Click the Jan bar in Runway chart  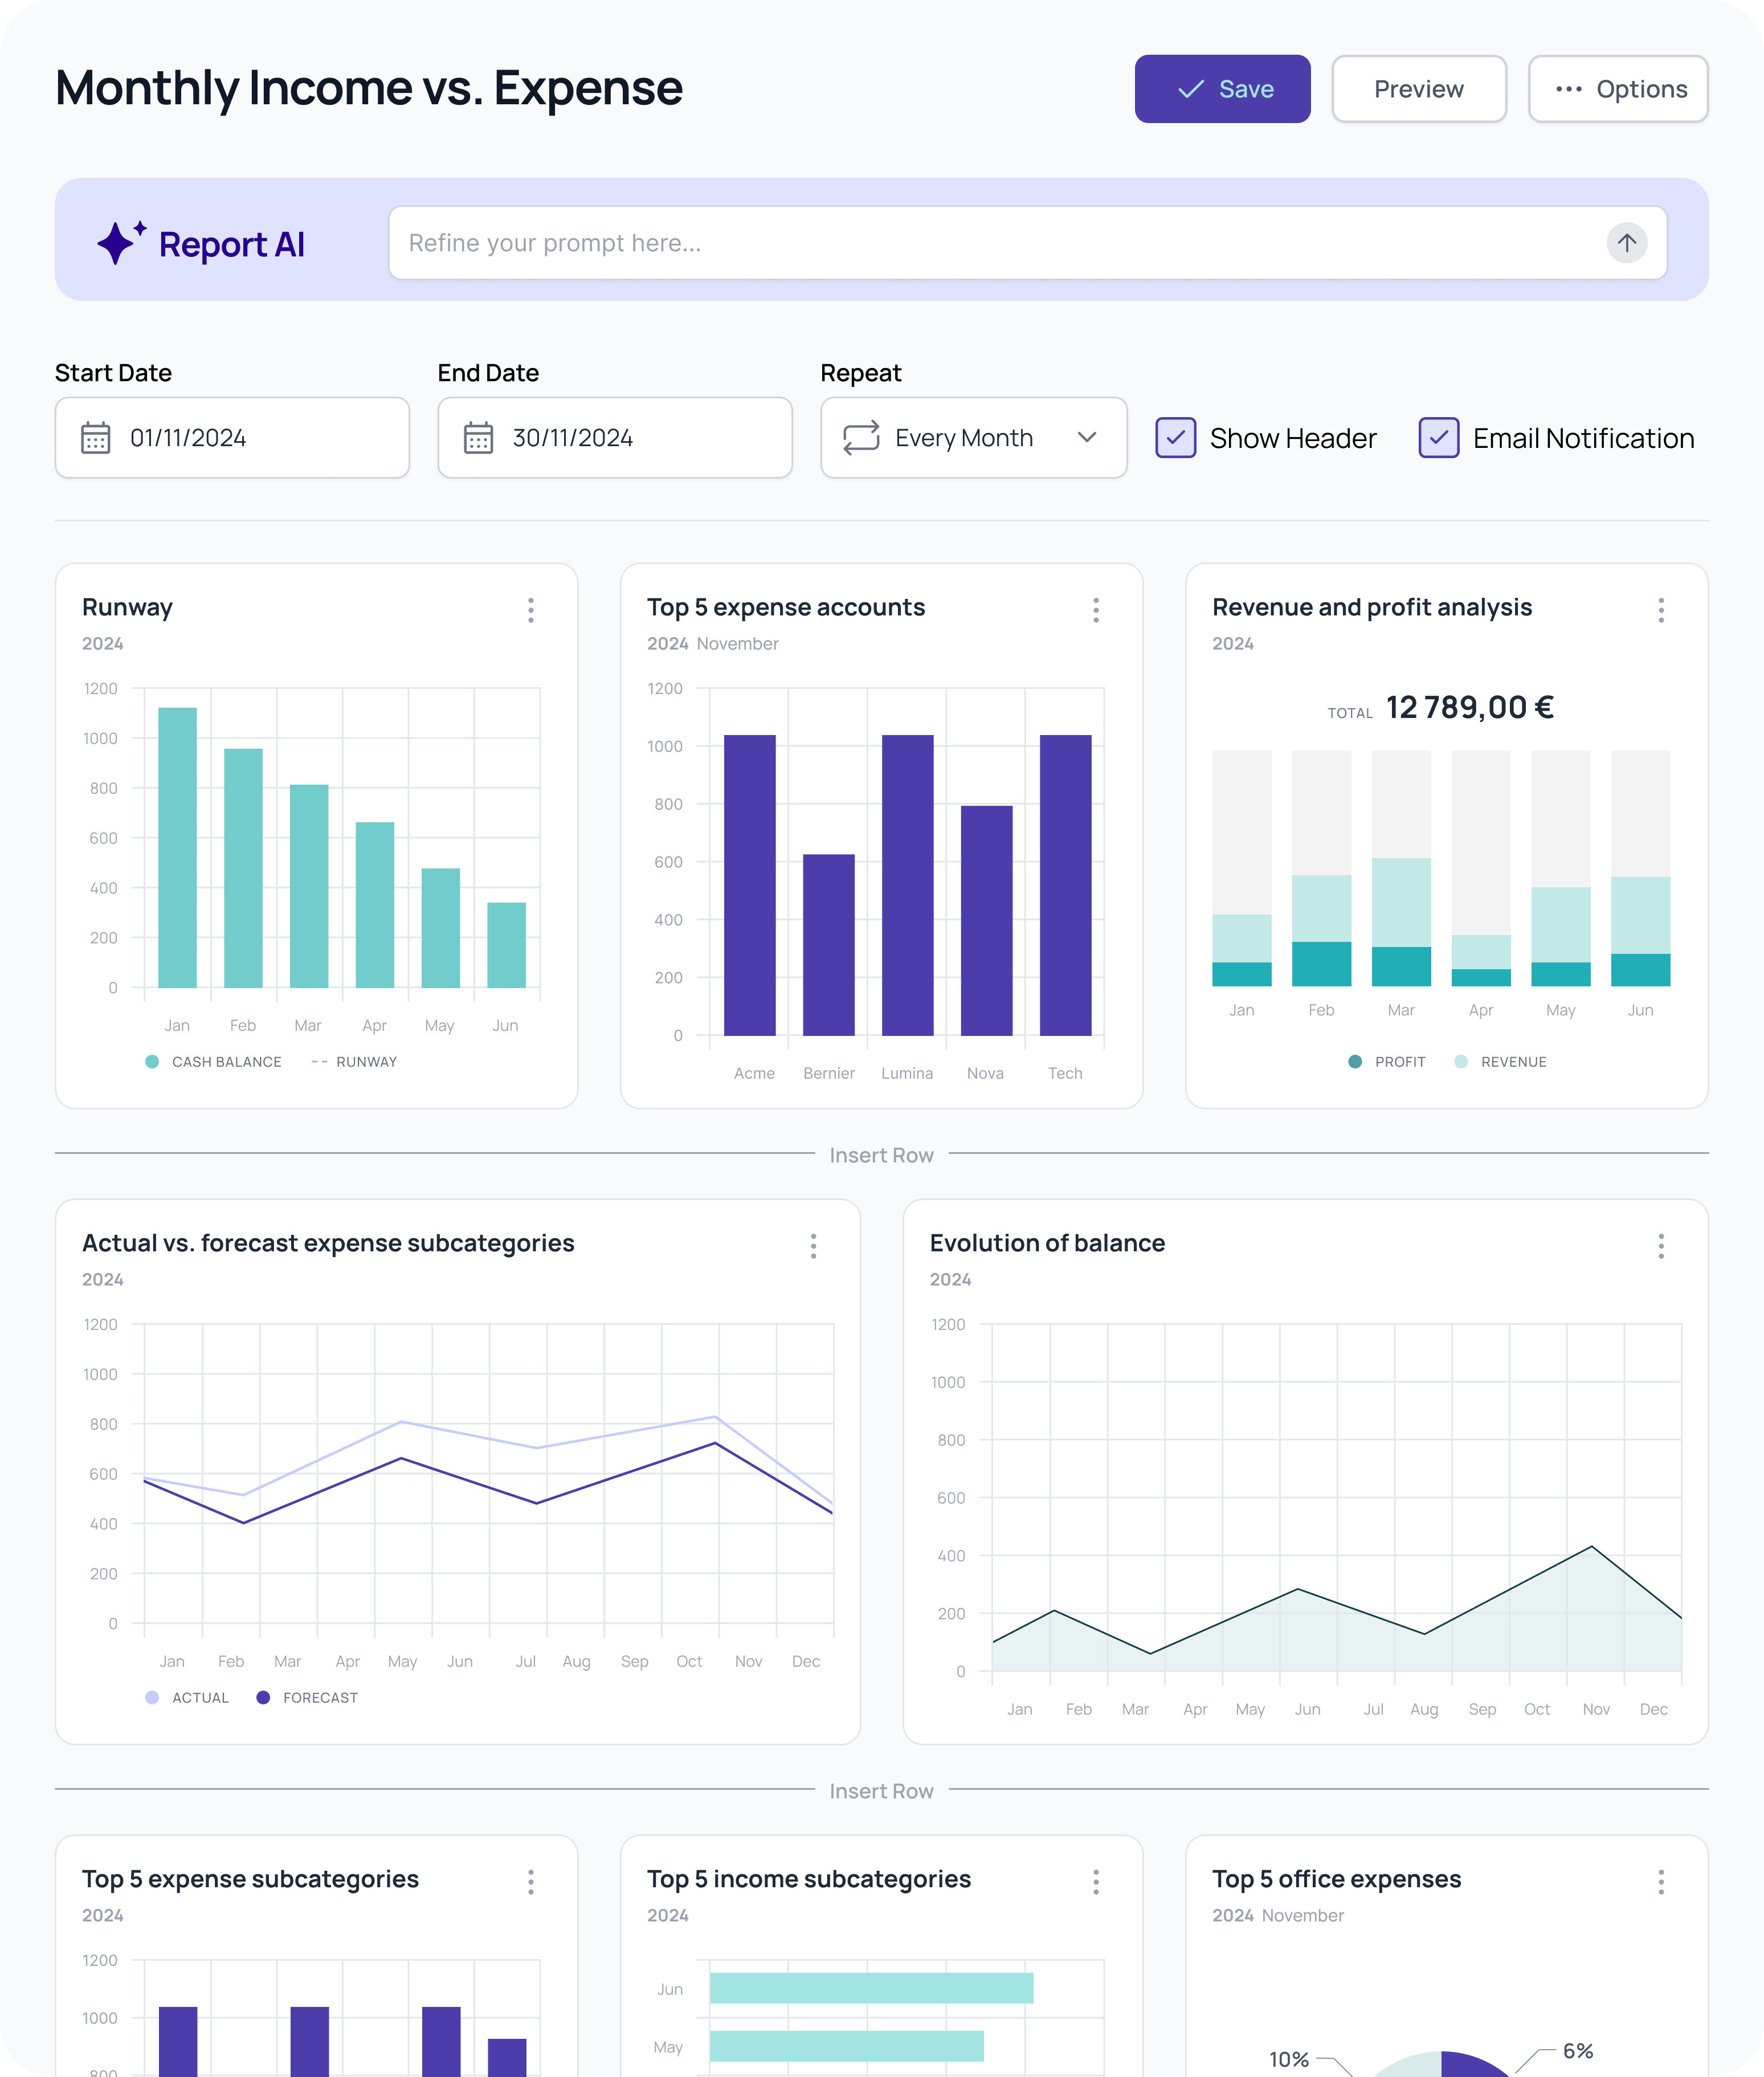(x=177, y=848)
